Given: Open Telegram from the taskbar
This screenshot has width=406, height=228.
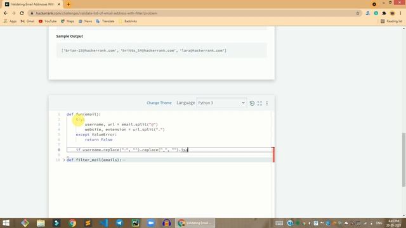Looking at the screenshot, I should click(119, 223).
